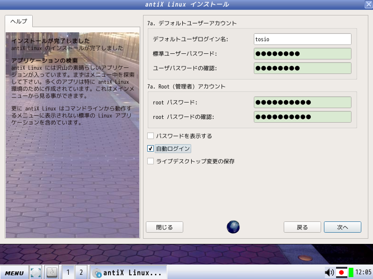This screenshot has width=373, height=279.
Task: Enable ライブデスクトップ変更の保存 checkbox
Action: tap(151, 161)
